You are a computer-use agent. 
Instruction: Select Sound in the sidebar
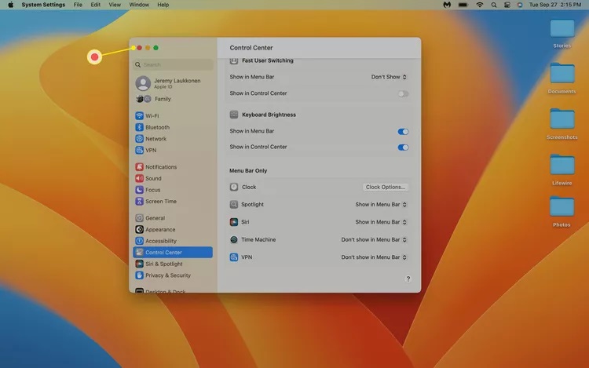click(153, 178)
